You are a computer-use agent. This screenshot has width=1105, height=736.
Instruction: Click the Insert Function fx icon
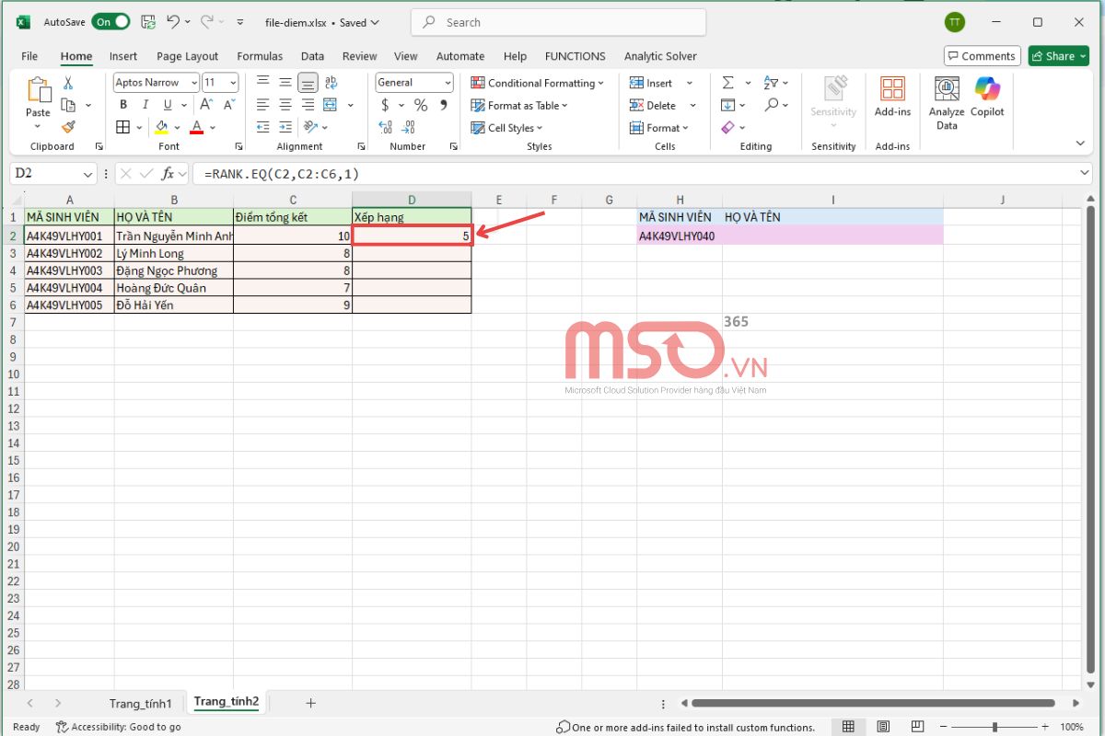click(169, 173)
